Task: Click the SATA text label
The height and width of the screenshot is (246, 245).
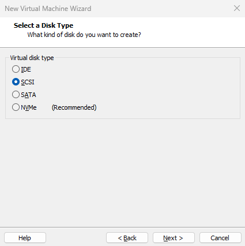Action: [28, 95]
